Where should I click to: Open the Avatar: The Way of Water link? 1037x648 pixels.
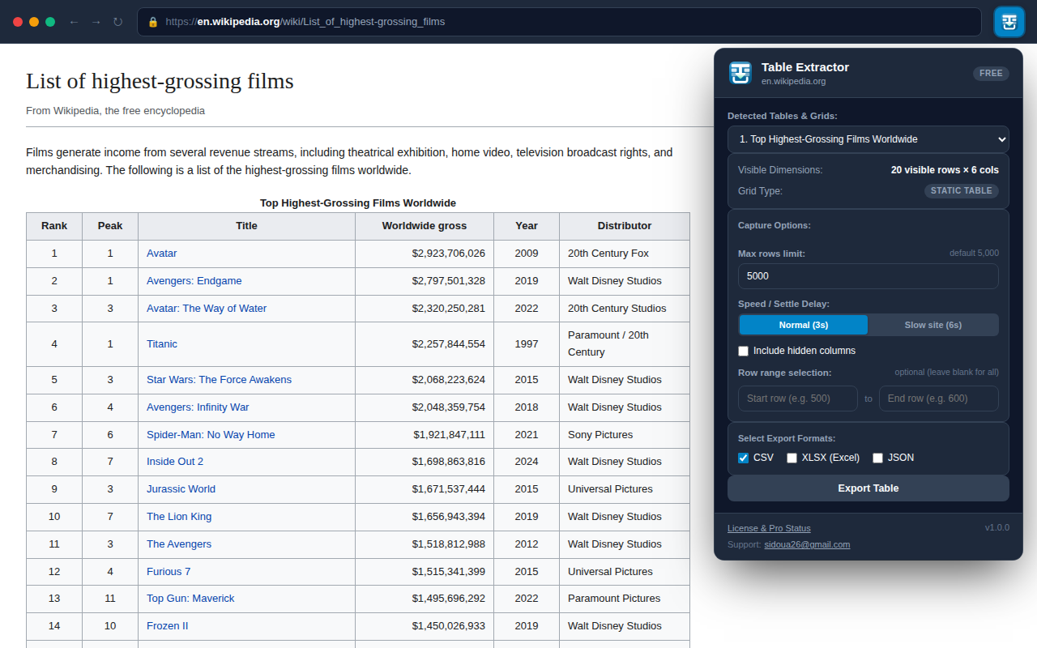207,309
